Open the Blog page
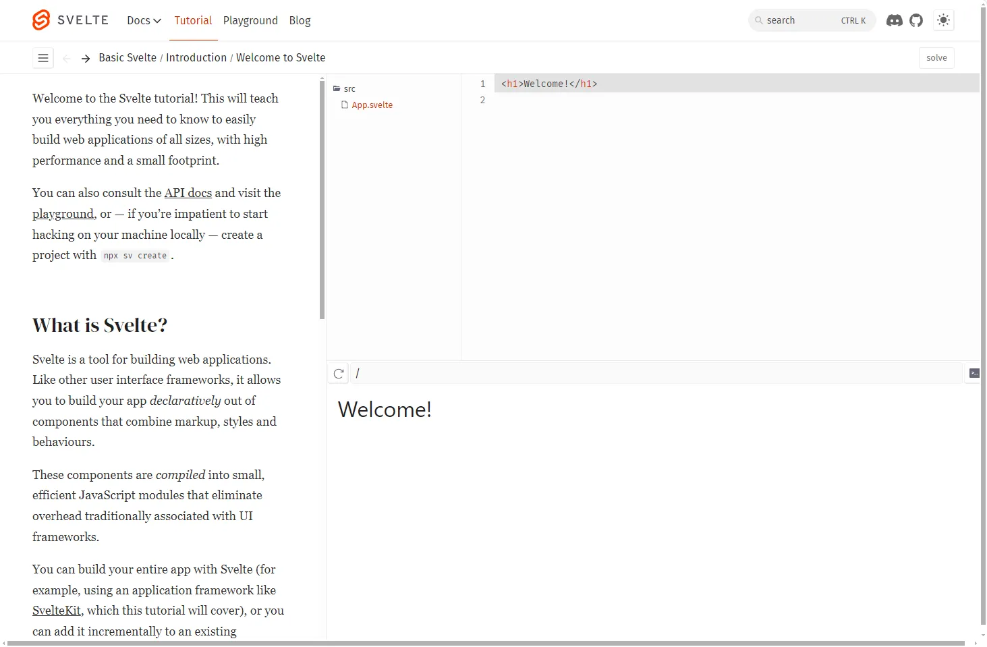 click(300, 20)
